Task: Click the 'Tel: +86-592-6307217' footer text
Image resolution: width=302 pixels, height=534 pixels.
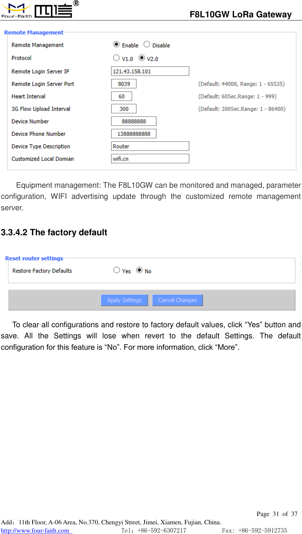Action: [x=154, y=530]
